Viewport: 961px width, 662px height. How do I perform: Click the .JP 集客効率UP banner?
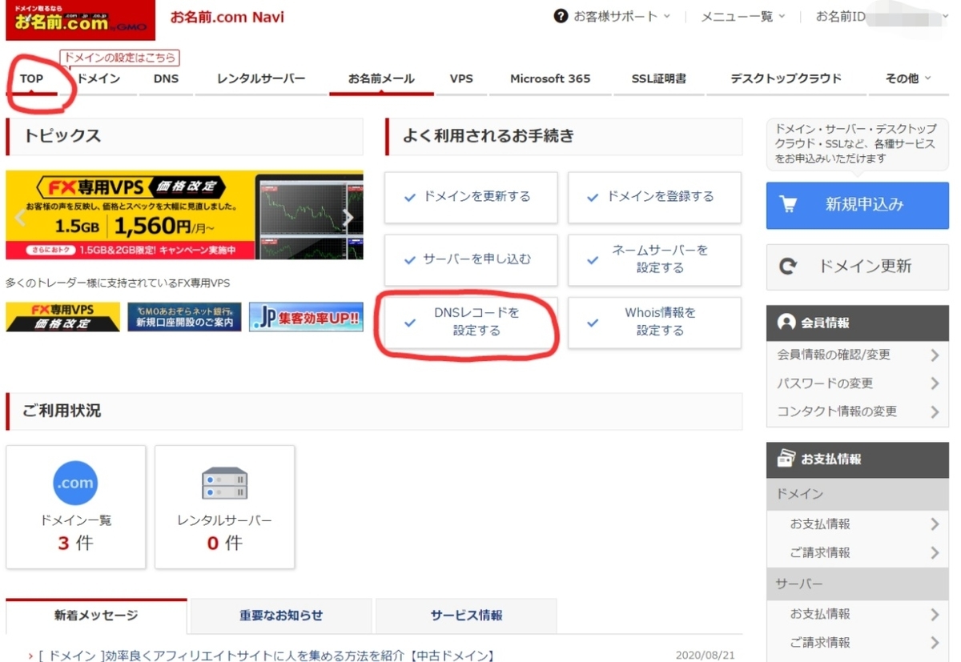pos(306,317)
